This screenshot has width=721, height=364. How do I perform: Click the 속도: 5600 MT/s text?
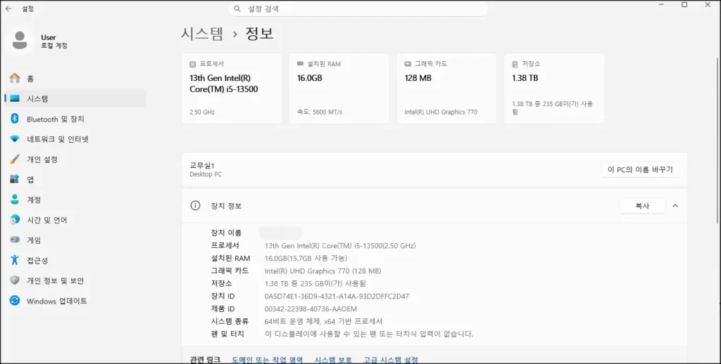coord(320,112)
